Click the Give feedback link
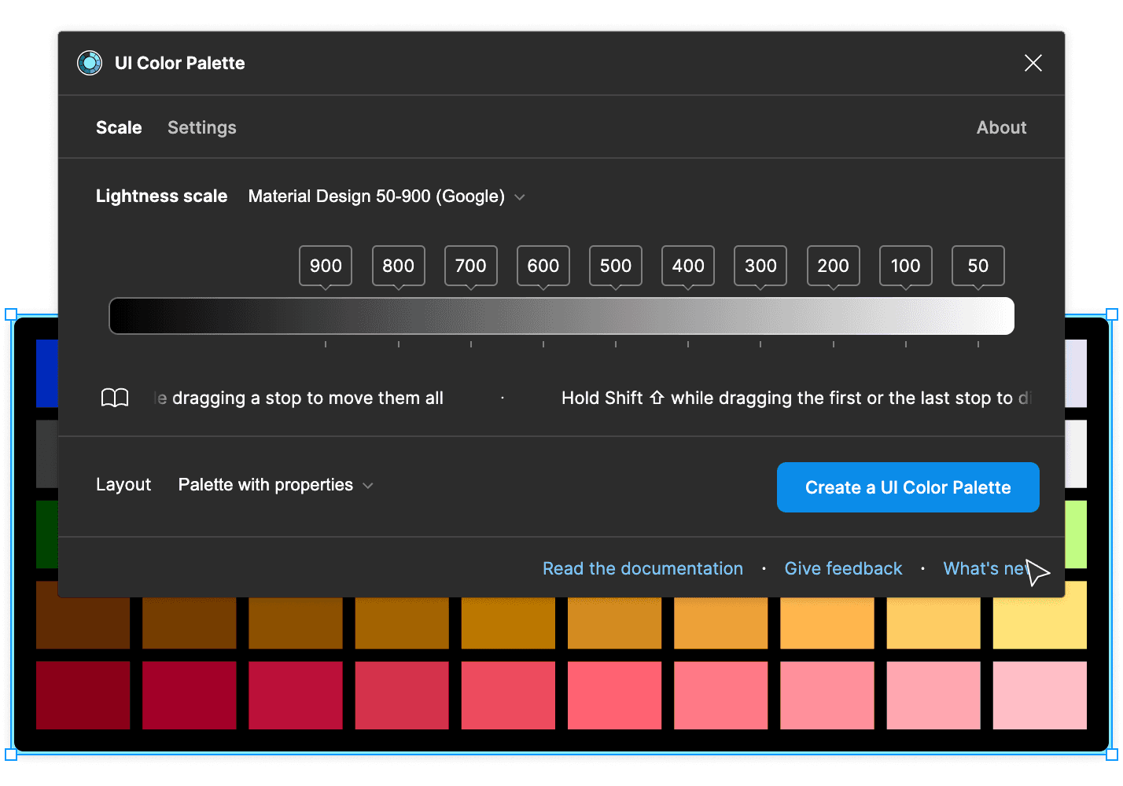Screen dimensions: 1123x786 tap(843, 568)
